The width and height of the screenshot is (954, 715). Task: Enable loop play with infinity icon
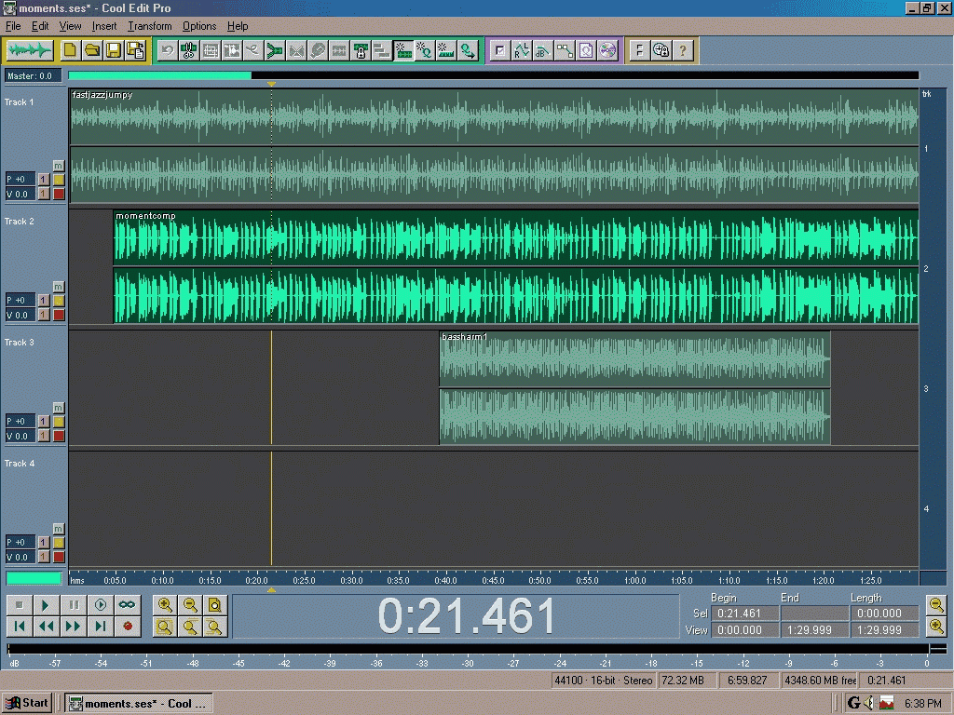[127, 605]
